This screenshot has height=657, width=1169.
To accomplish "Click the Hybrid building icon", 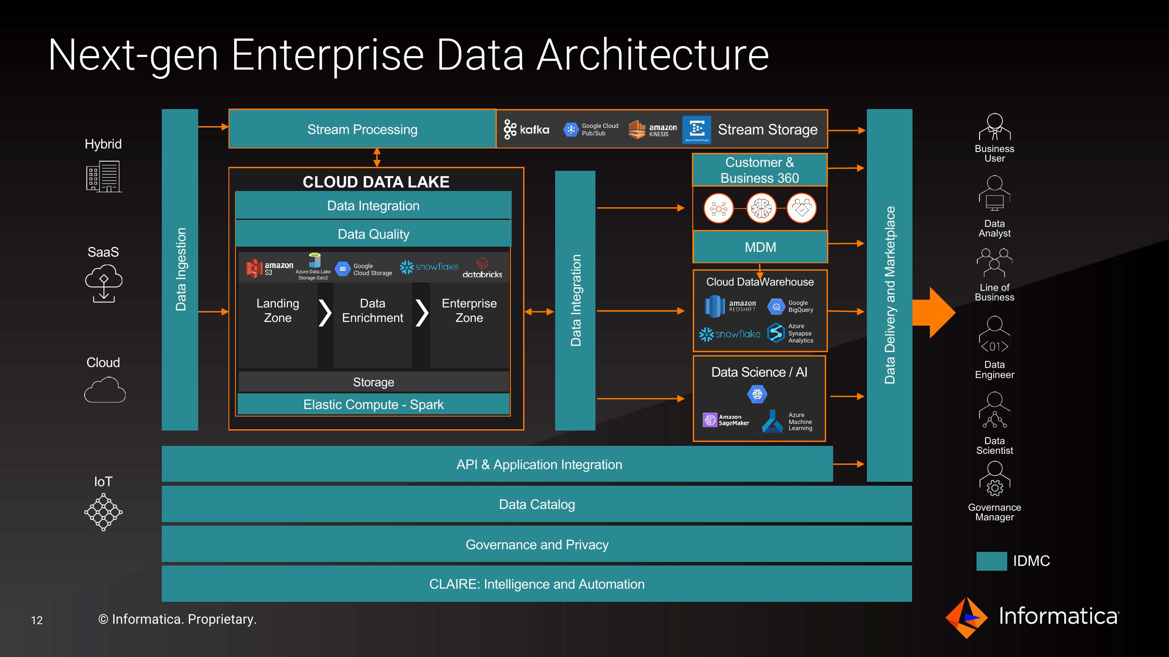I will pos(104,177).
